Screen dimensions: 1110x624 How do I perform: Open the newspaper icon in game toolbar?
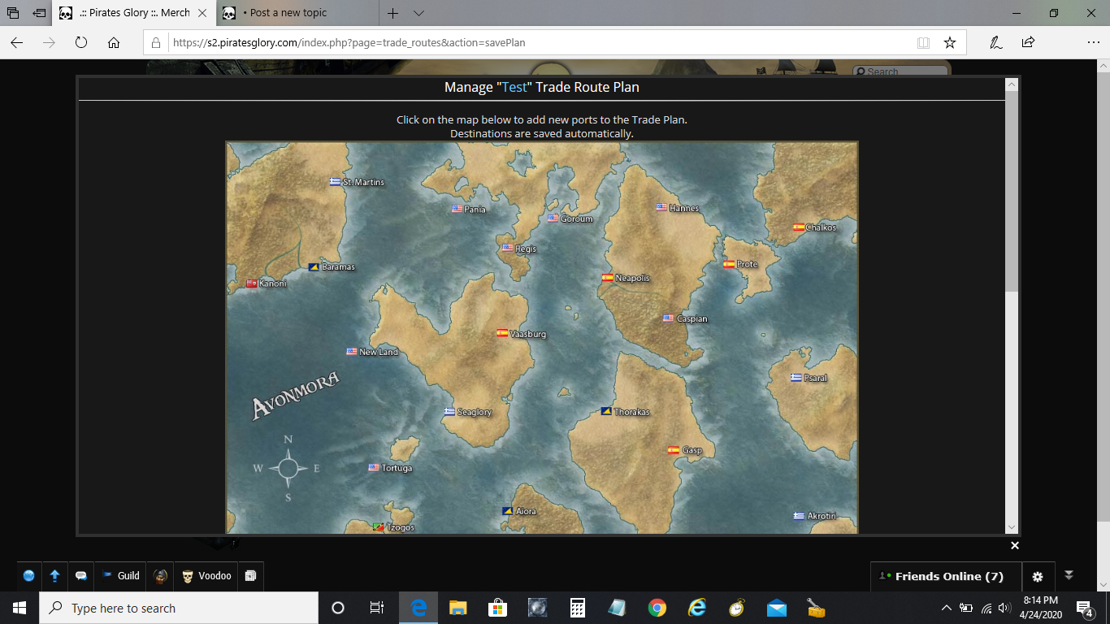(x=250, y=576)
